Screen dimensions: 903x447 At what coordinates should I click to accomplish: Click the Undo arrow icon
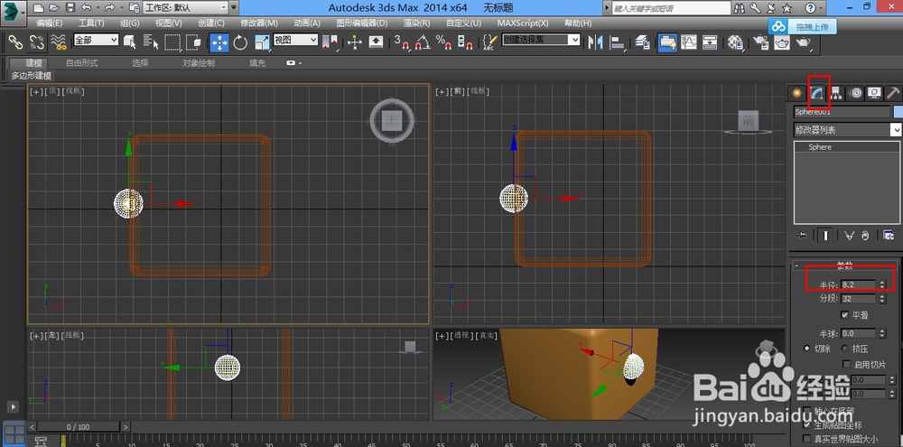point(87,8)
